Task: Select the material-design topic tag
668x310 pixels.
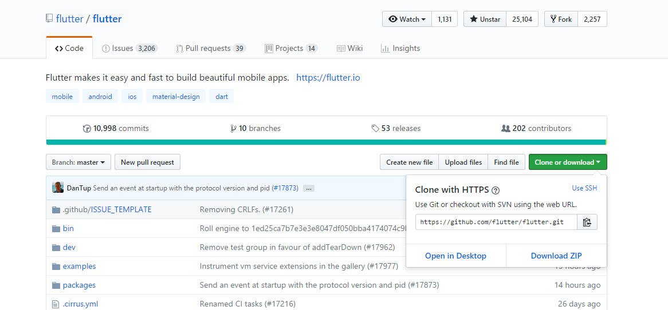Action: tap(176, 96)
